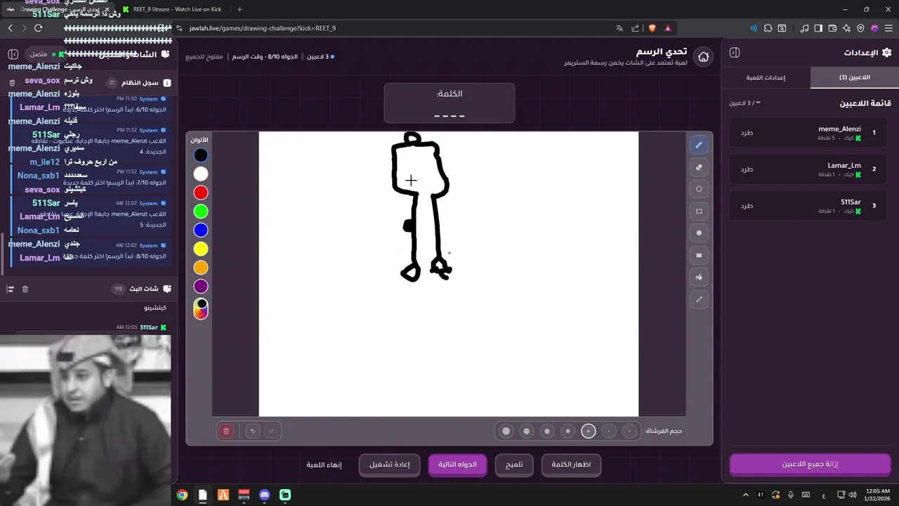Image resolution: width=899 pixels, height=506 pixels.
Task: Choose the filled circle shape tool
Action: coord(699,233)
